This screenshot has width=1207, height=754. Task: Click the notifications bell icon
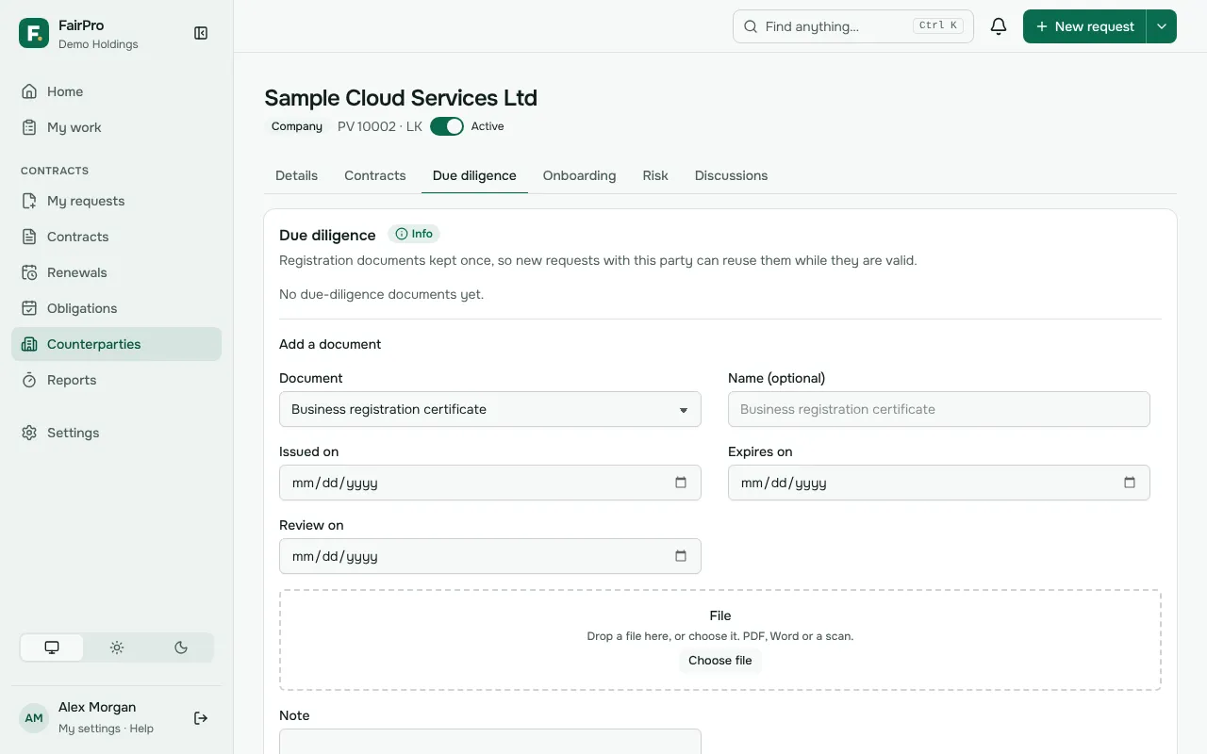coord(999,26)
